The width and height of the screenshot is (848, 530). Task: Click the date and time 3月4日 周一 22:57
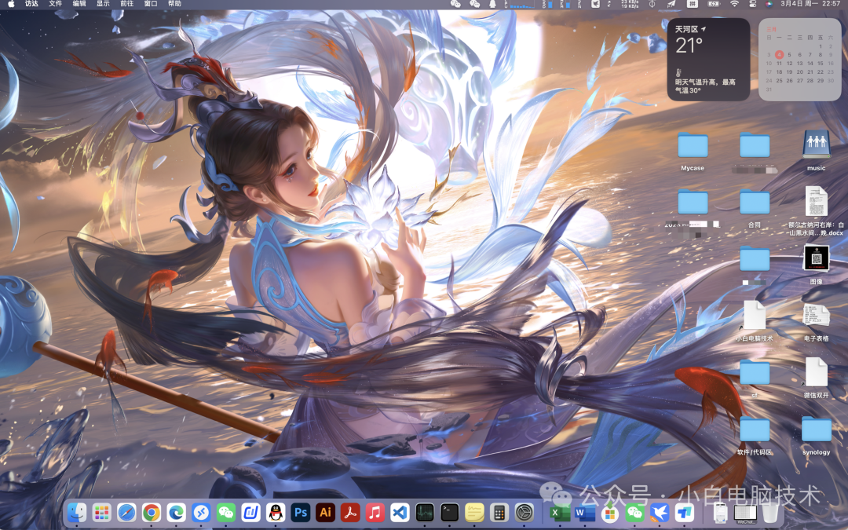810,4
